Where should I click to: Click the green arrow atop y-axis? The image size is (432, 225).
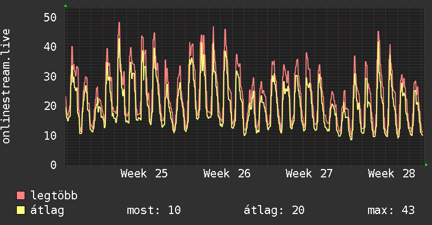[66, 6]
